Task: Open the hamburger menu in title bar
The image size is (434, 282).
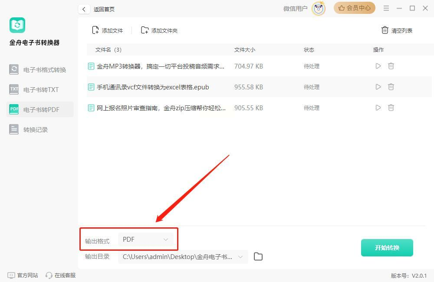Action: (386, 8)
